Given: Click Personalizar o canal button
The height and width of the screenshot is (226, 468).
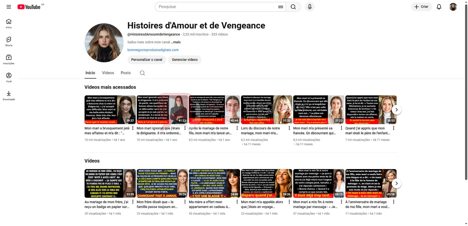Looking at the screenshot, I should 147,60.
